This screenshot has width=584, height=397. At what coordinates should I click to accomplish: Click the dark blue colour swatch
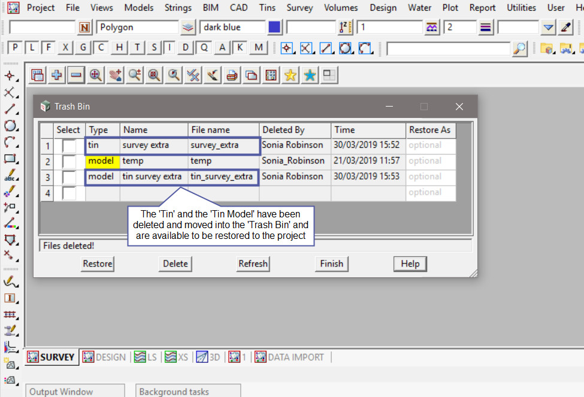coord(274,27)
